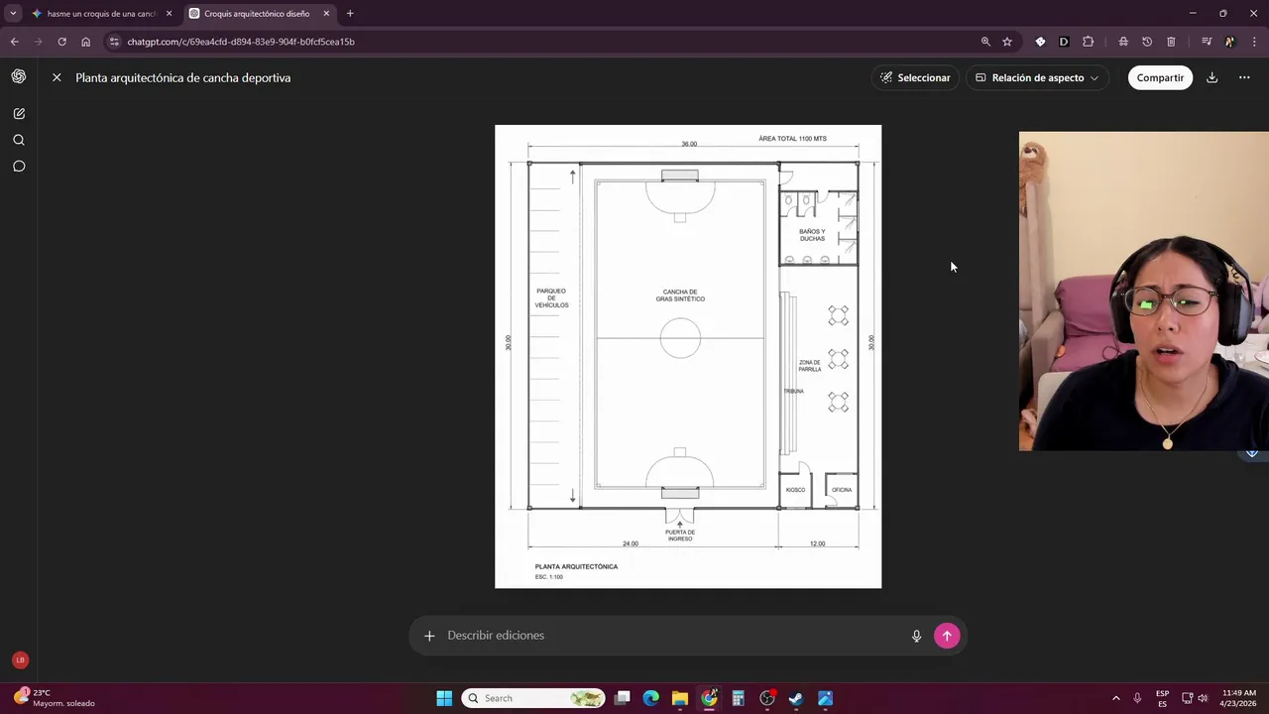The width and height of the screenshot is (1269, 714).
Task: Add attachment with the plus icon
Action: (429, 636)
